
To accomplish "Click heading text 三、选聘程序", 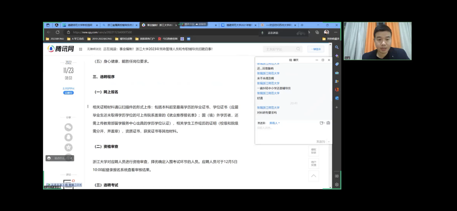I will pyautogui.click(x=103, y=77).
